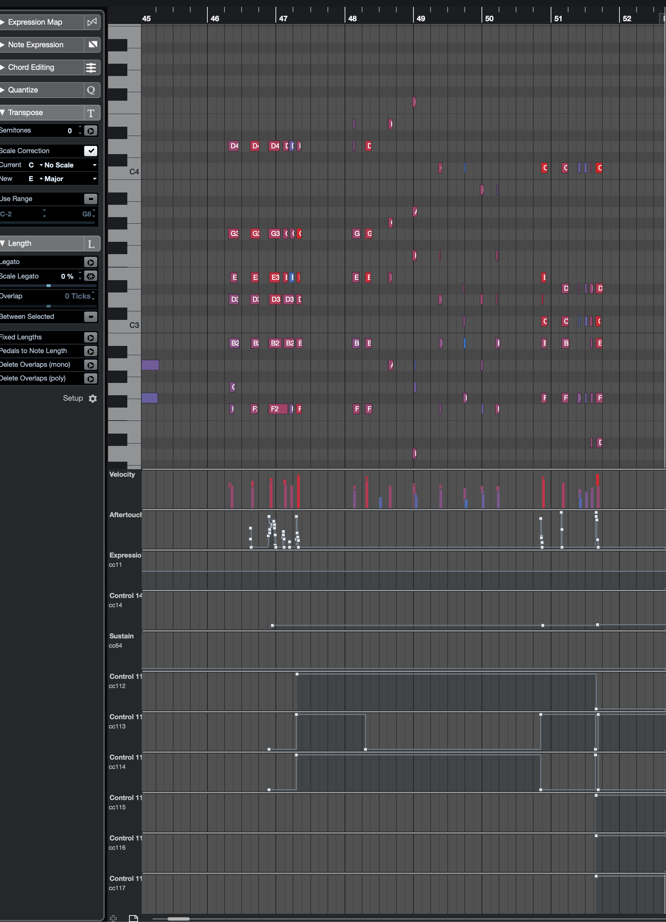
Task: Click the Scale Legato snowflake icon
Action: [x=91, y=276]
